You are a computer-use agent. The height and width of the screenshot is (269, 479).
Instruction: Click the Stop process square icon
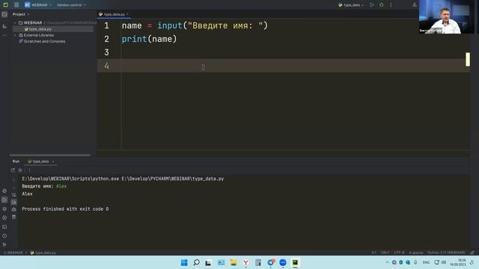[20, 170]
